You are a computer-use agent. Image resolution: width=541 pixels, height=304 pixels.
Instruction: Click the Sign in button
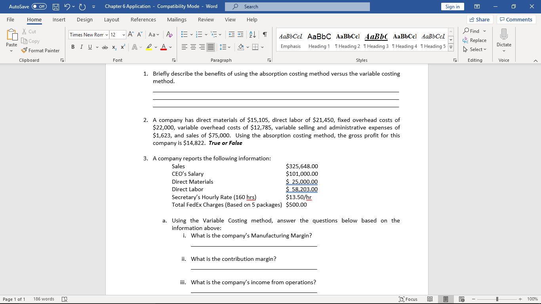pos(452,6)
